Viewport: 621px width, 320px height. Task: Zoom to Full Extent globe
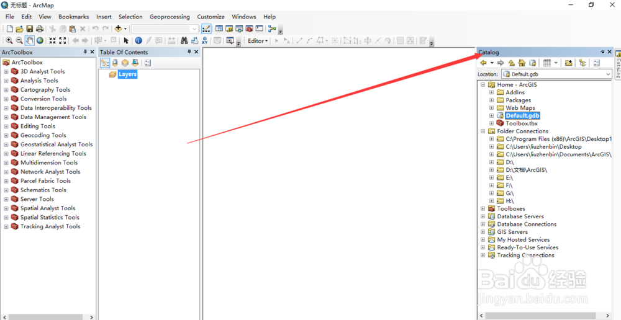(x=40, y=40)
